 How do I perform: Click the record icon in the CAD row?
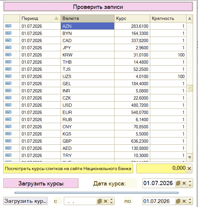[8, 40]
